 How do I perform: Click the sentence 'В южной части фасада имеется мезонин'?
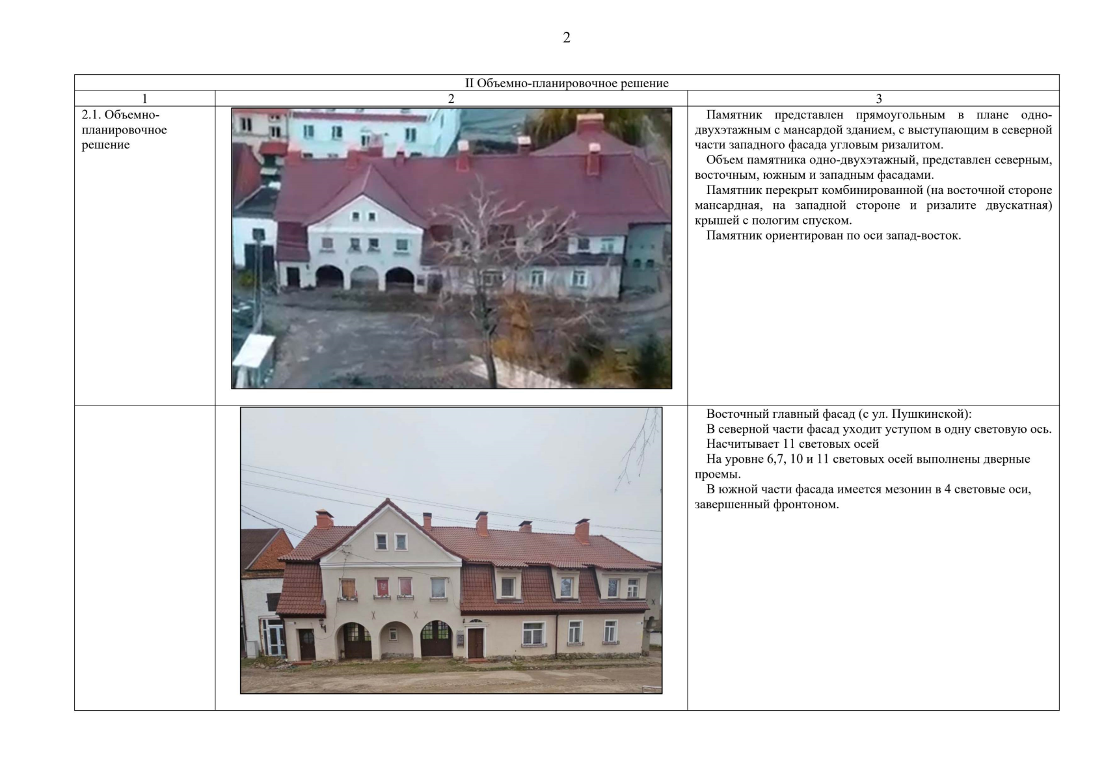pos(863,497)
